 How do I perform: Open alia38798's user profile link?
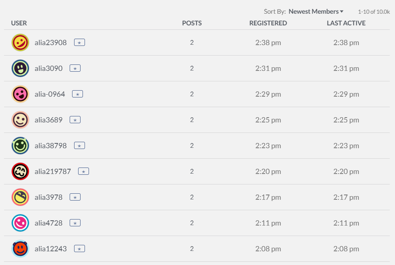tap(50, 146)
